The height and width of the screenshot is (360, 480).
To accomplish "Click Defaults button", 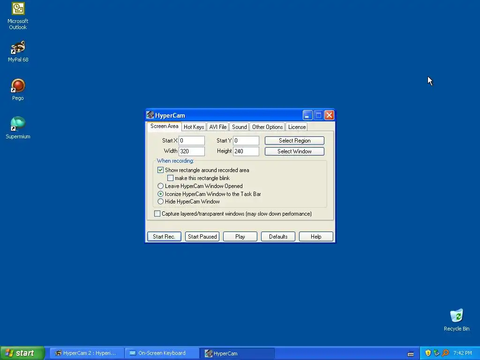I will [278, 236].
